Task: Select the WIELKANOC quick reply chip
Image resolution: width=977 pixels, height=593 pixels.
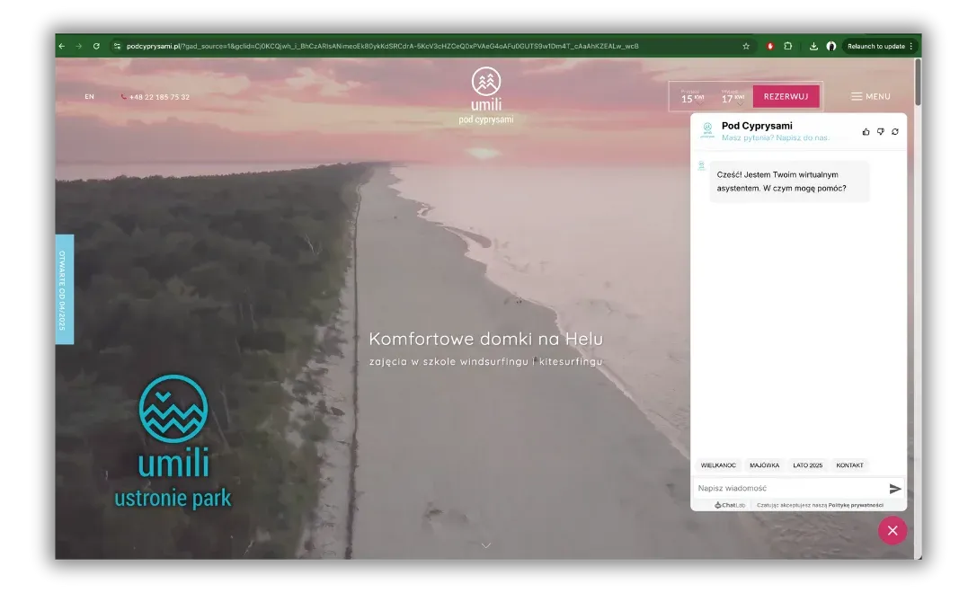Action: 718,465
